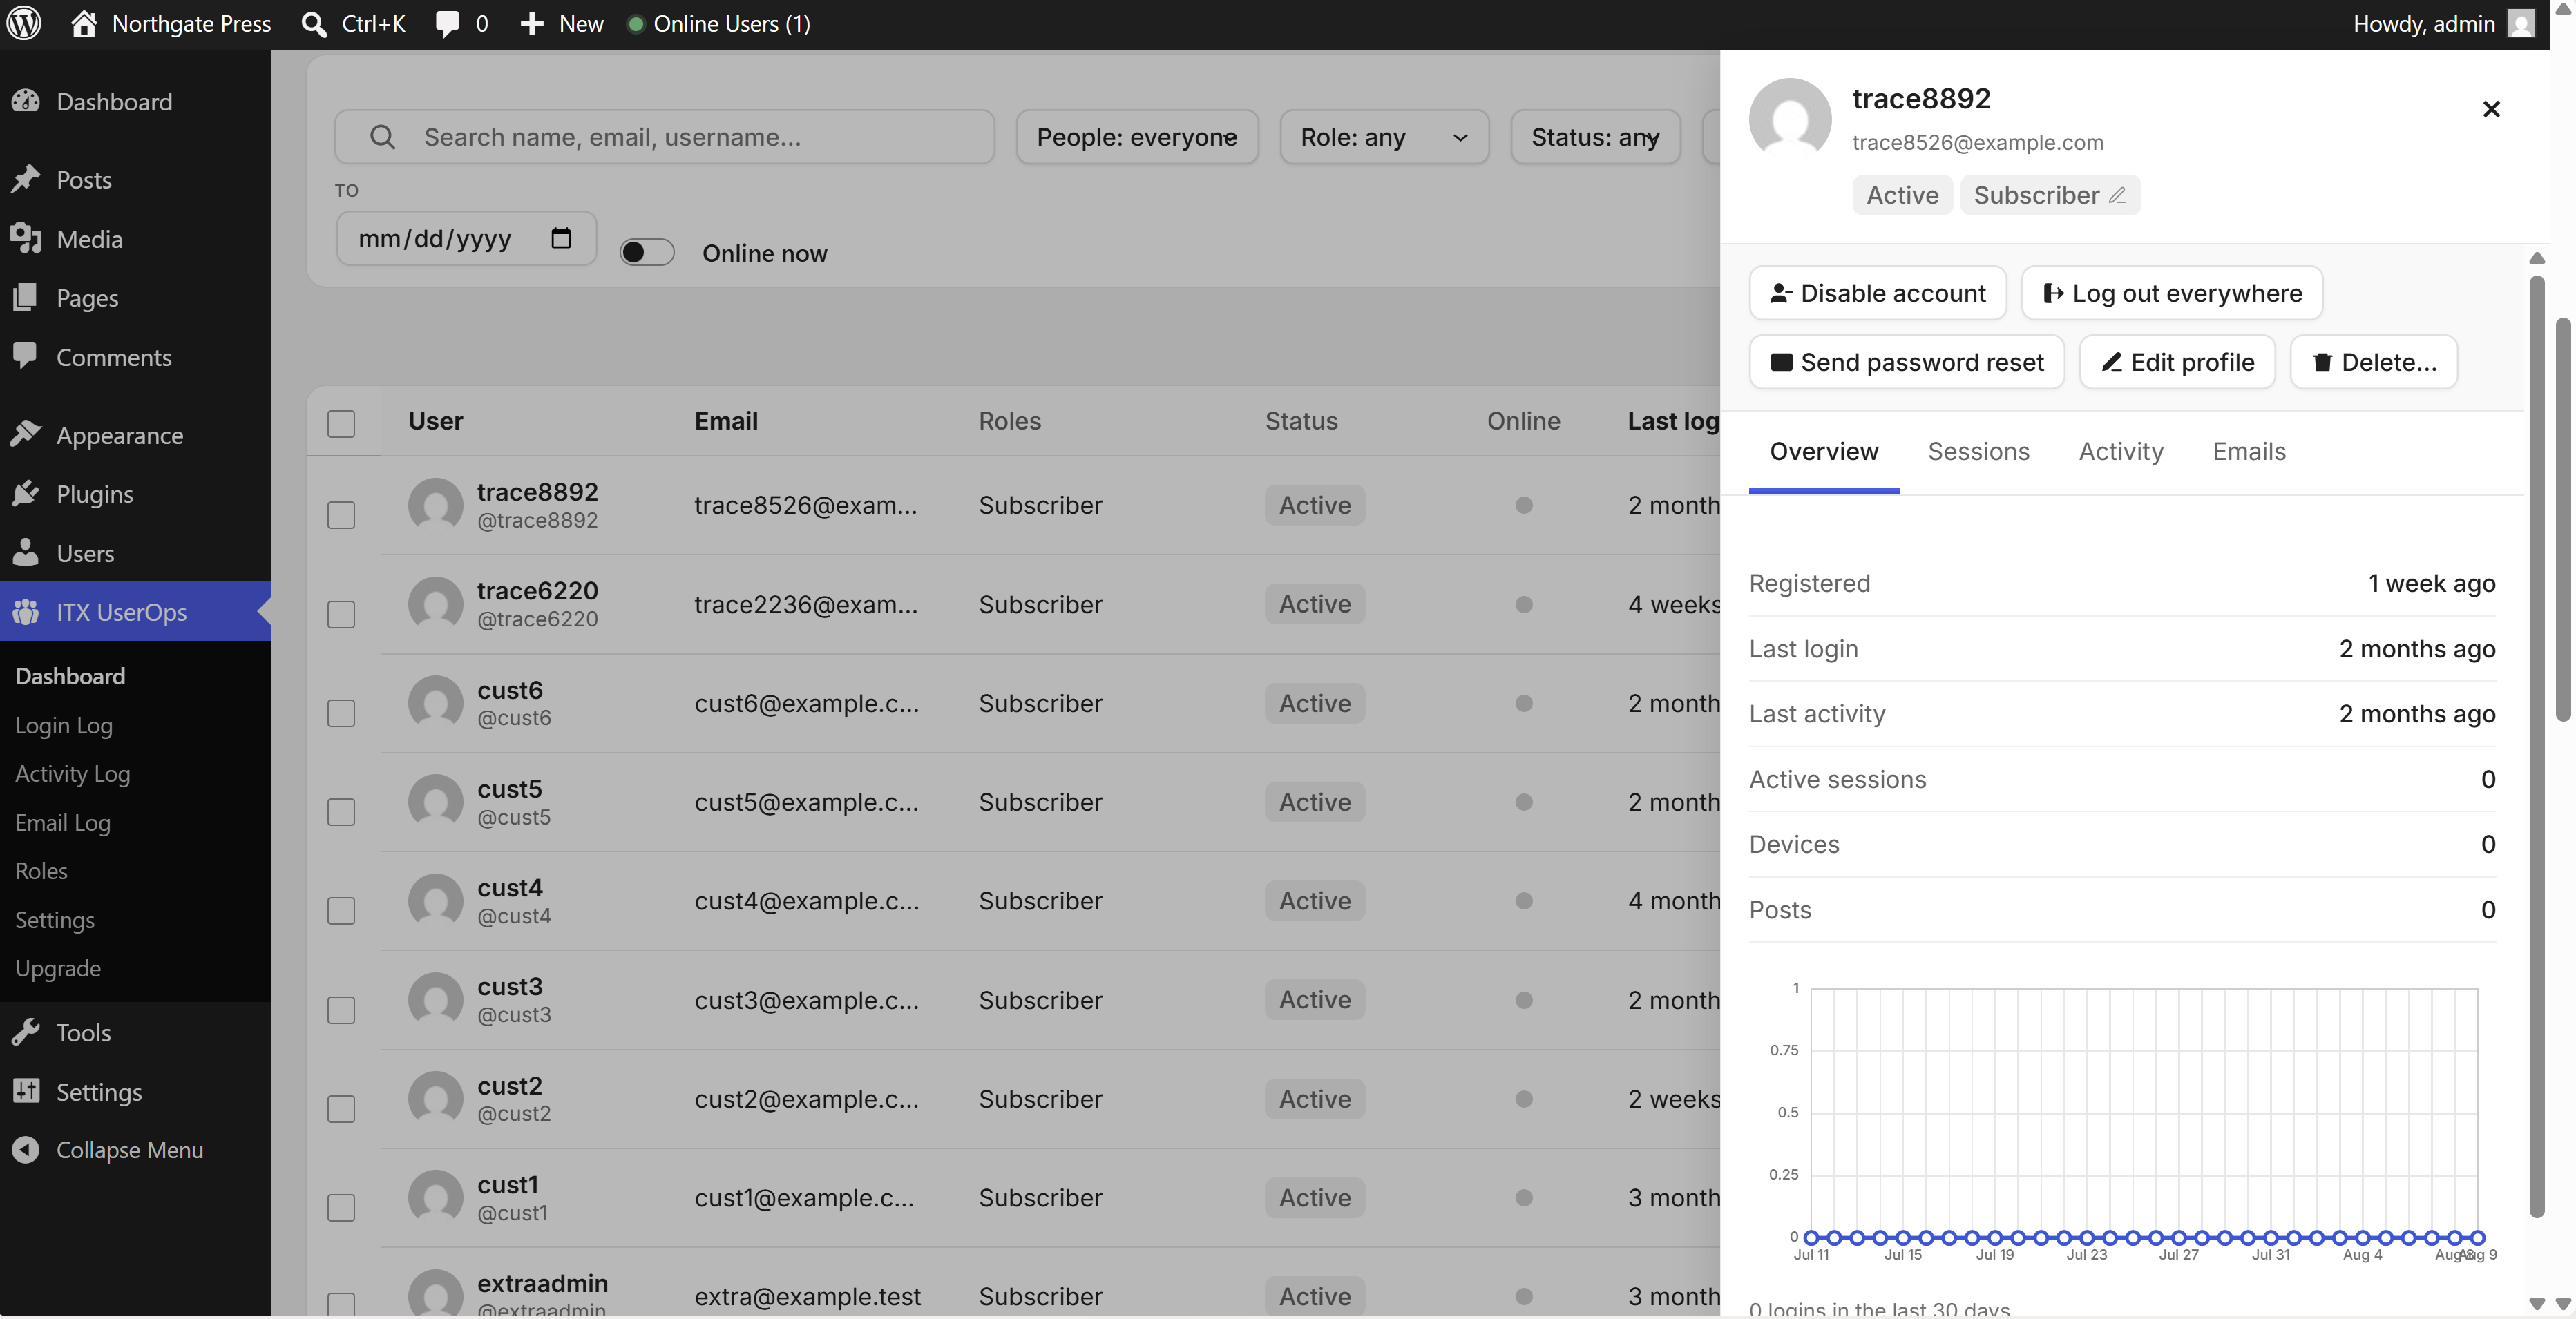This screenshot has height=1319, width=2576.
Task: Open the trace6220 user name link
Action: pos(537,591)
